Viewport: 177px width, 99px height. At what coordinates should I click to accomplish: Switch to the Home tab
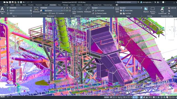tap(6, 5)
